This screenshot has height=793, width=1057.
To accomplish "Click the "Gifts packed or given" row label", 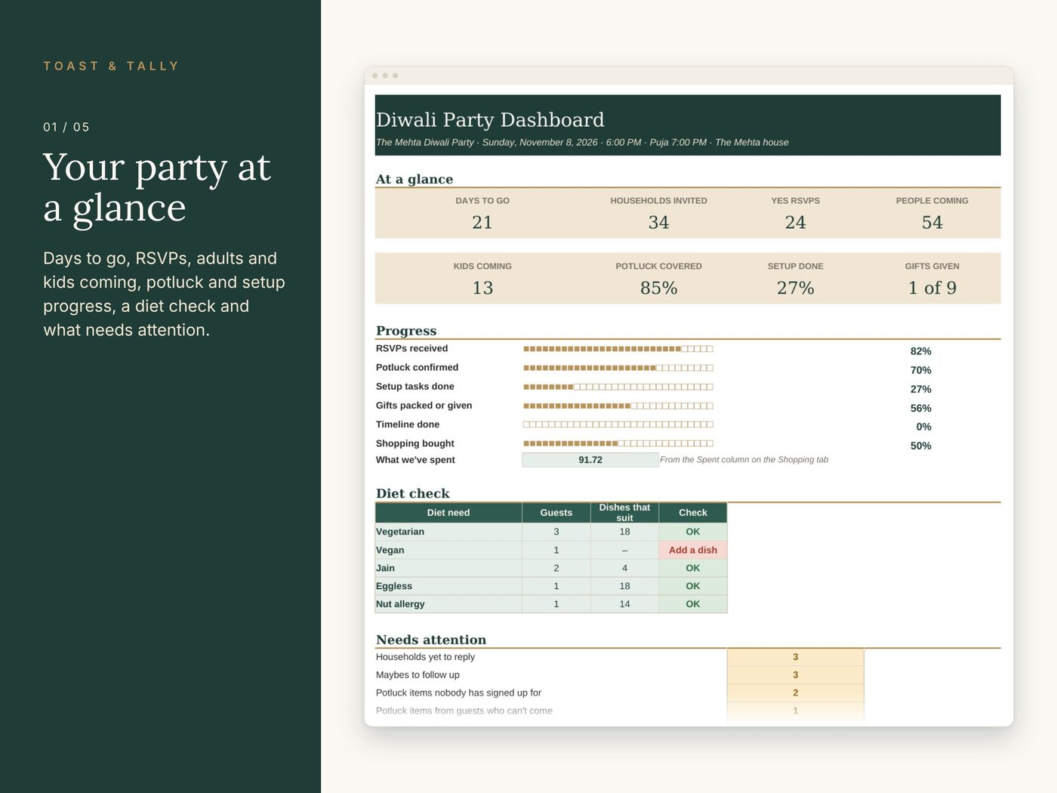I will click(424, 406).
